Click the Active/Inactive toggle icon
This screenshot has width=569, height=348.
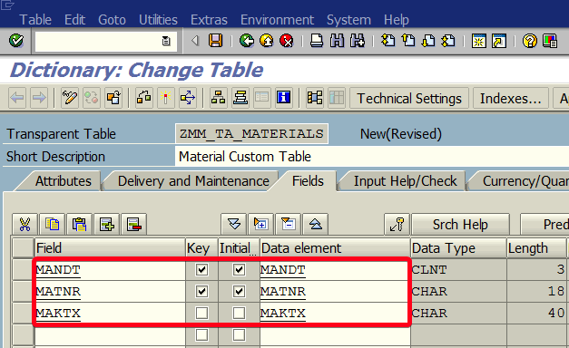pyautogui.click(x=92, y=98)
